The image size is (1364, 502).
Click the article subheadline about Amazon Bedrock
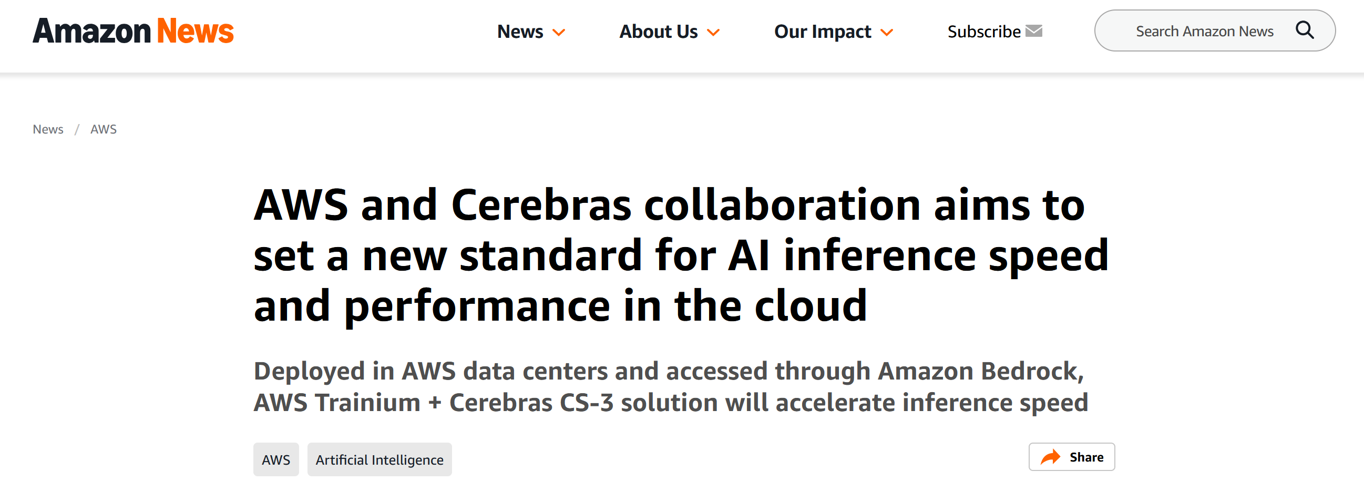coord(670,386)
